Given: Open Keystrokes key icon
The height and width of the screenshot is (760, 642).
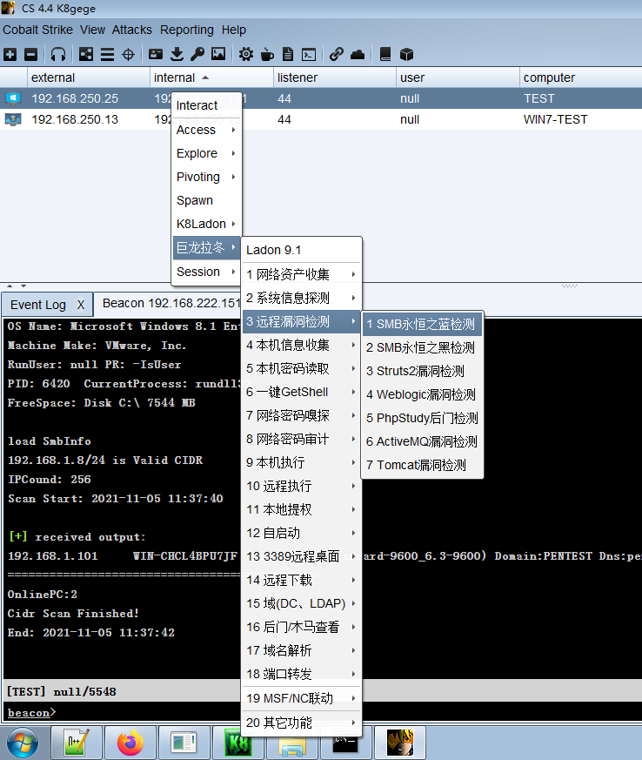Looking at the screenshot, I should click(197, 54).
